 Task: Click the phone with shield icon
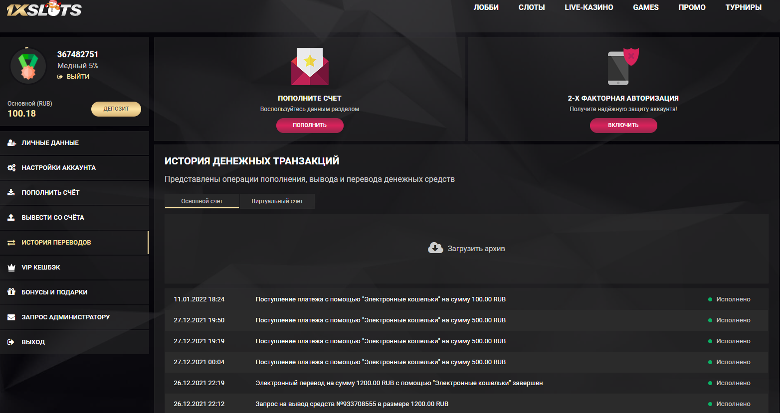tap(623, 67)
